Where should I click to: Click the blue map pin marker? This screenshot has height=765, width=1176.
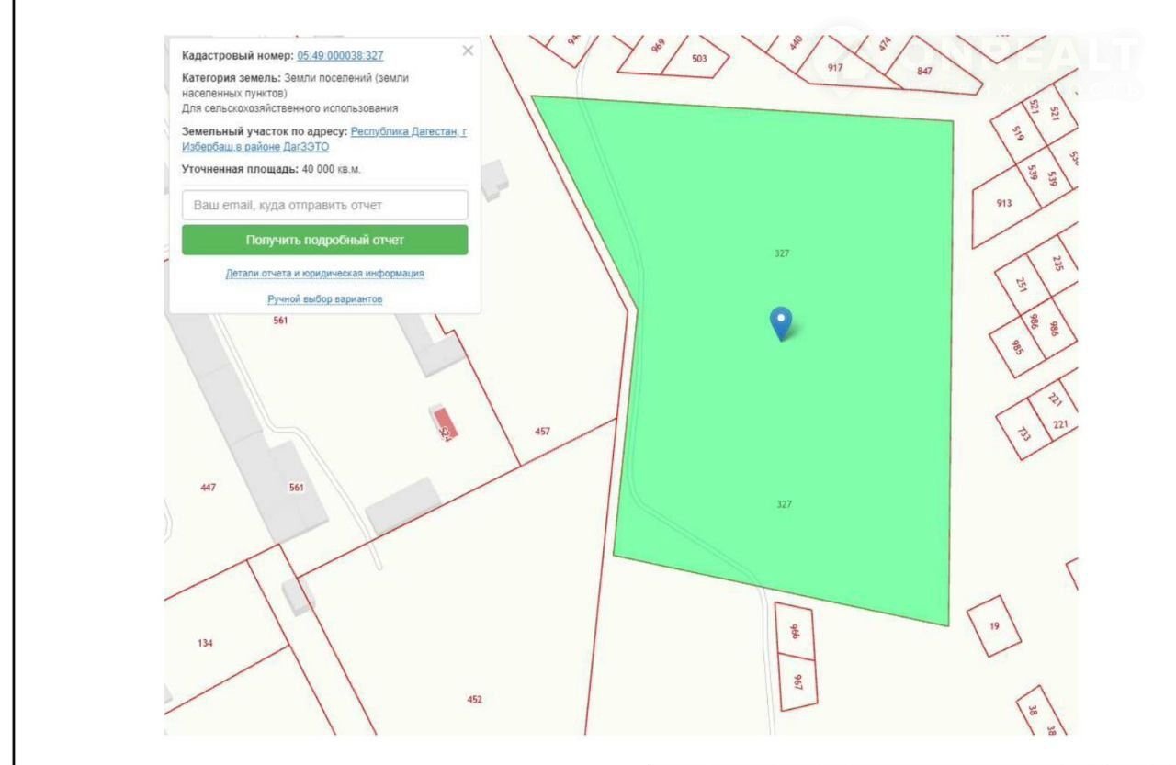[780, 321]
